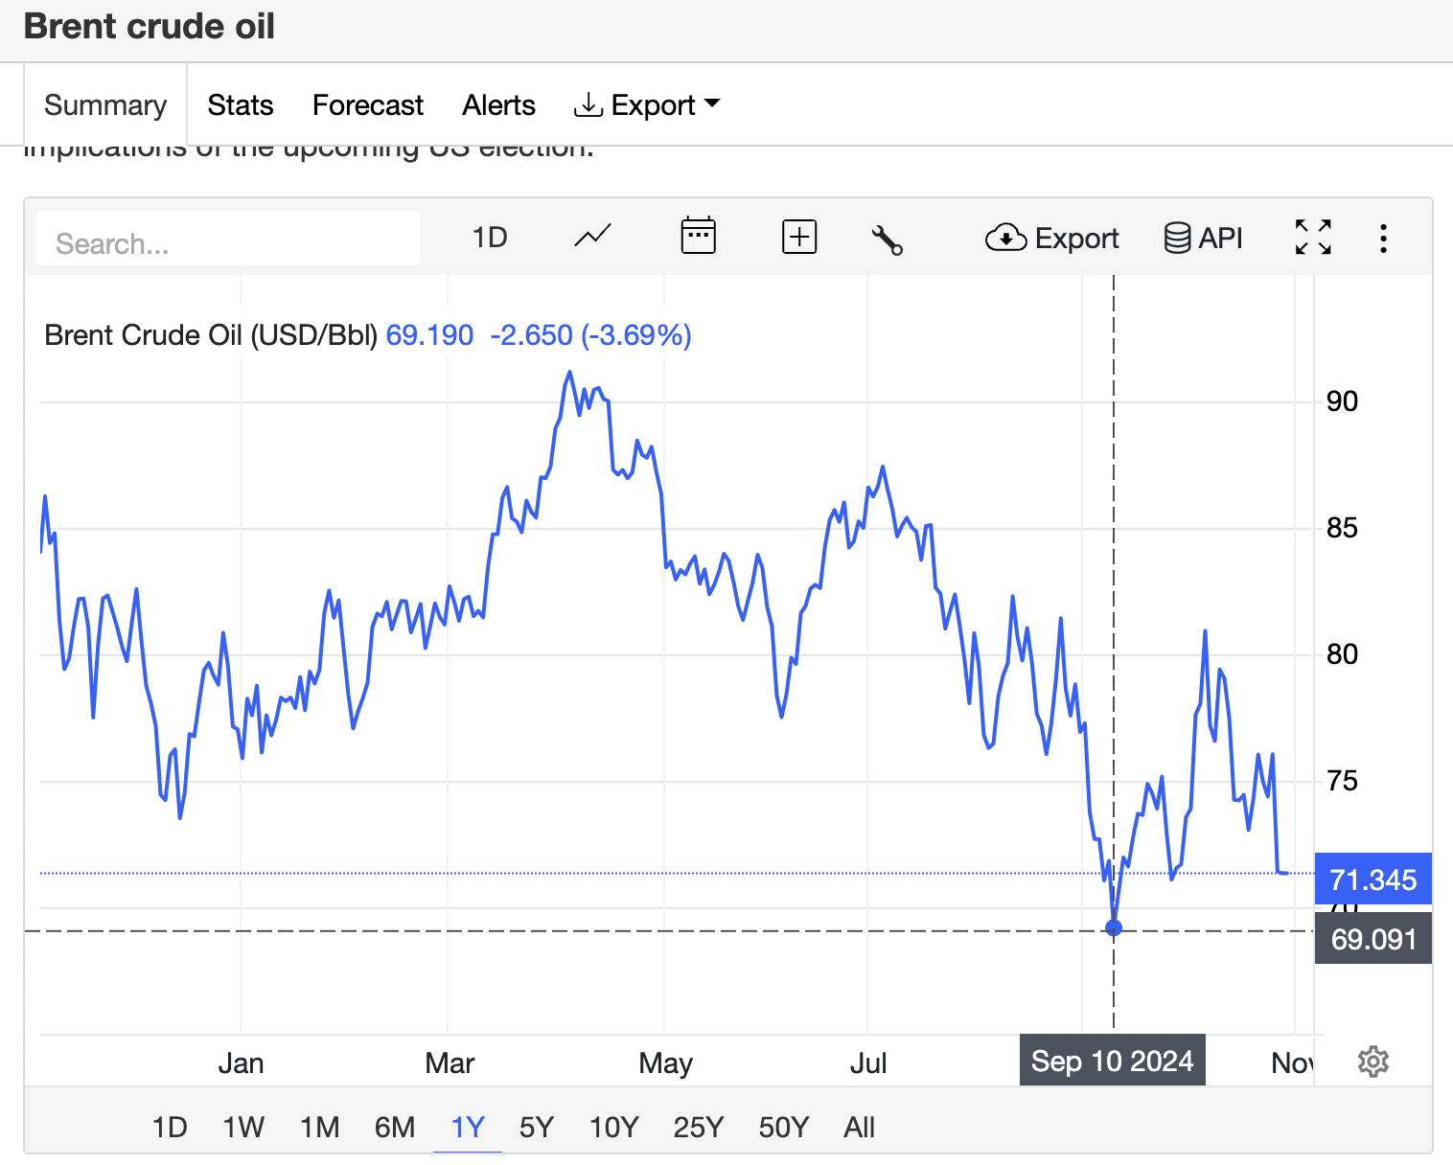This screenshot has width=1453, height=1165.
Task: Select the 25Y time range
Action: (x=699, y=1127)
